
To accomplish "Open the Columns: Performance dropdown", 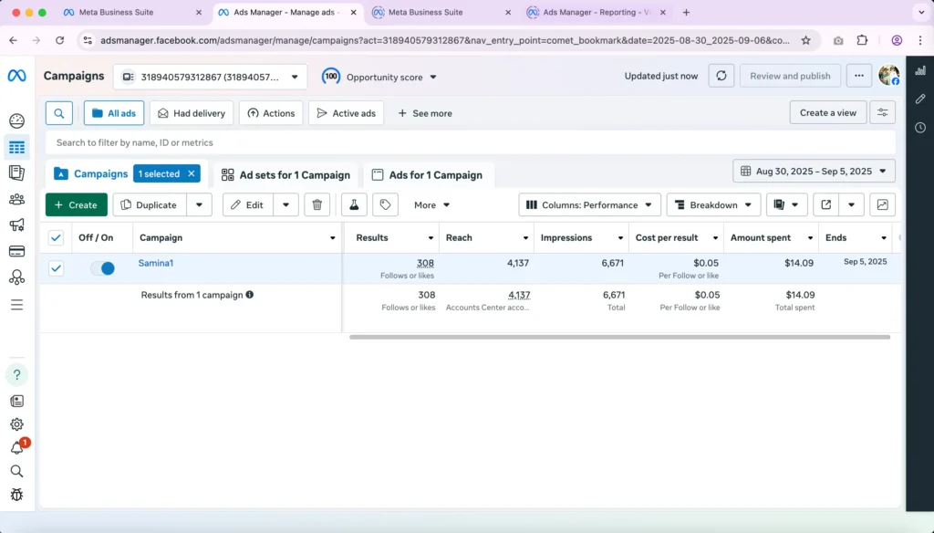I will pos(588,204).
